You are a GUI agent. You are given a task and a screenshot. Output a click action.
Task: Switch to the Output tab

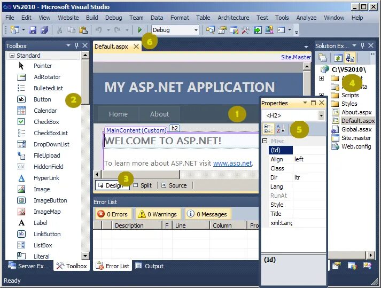tap(150, 266)
